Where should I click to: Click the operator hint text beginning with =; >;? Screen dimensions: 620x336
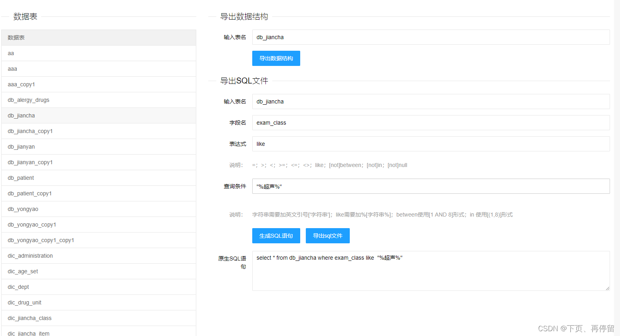[x=329, y=165]
